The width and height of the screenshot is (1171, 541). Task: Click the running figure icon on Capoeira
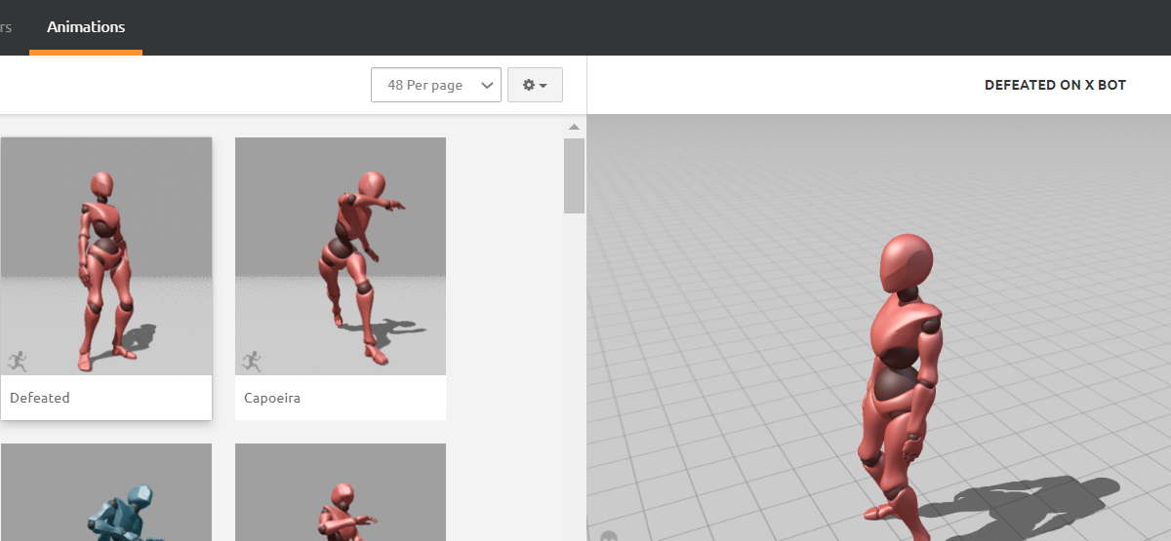click(252, 362)
